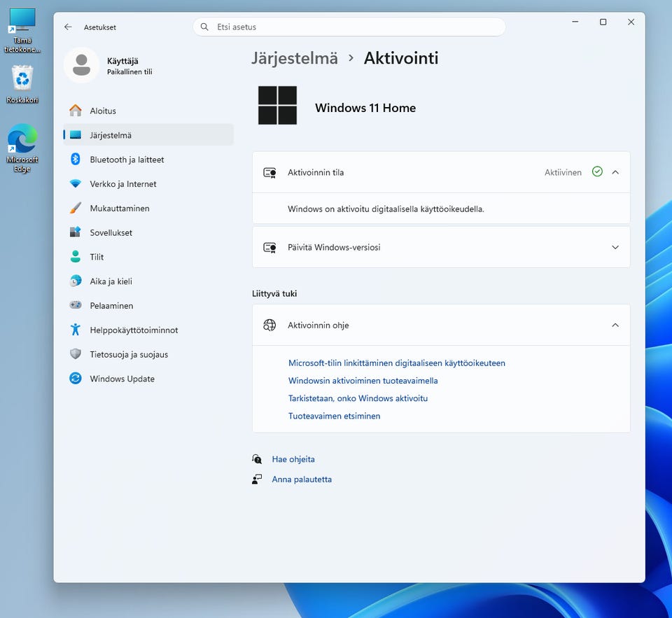Click the Etsi asetus search field
This screenshot has height=618, width=672.
pos(349,27)
